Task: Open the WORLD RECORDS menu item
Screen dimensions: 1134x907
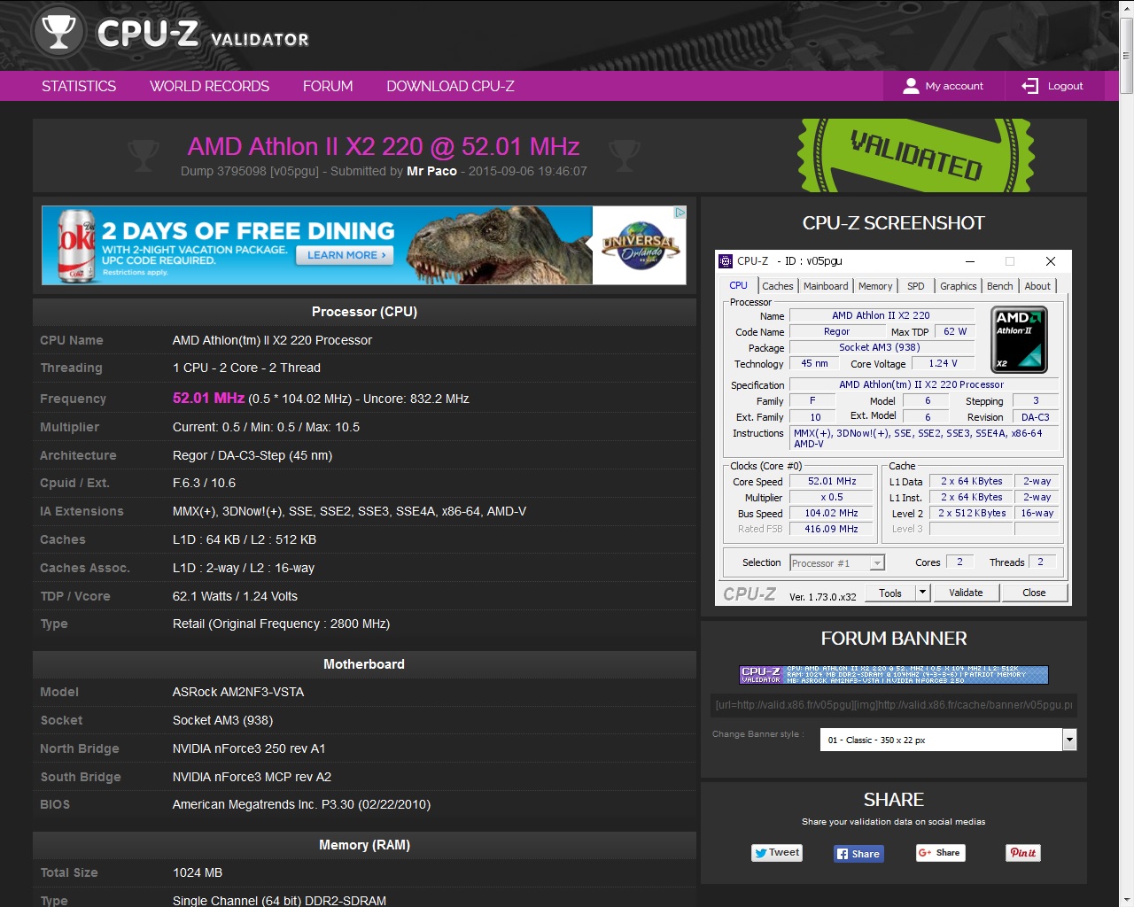Action: (x=209, y=86)
